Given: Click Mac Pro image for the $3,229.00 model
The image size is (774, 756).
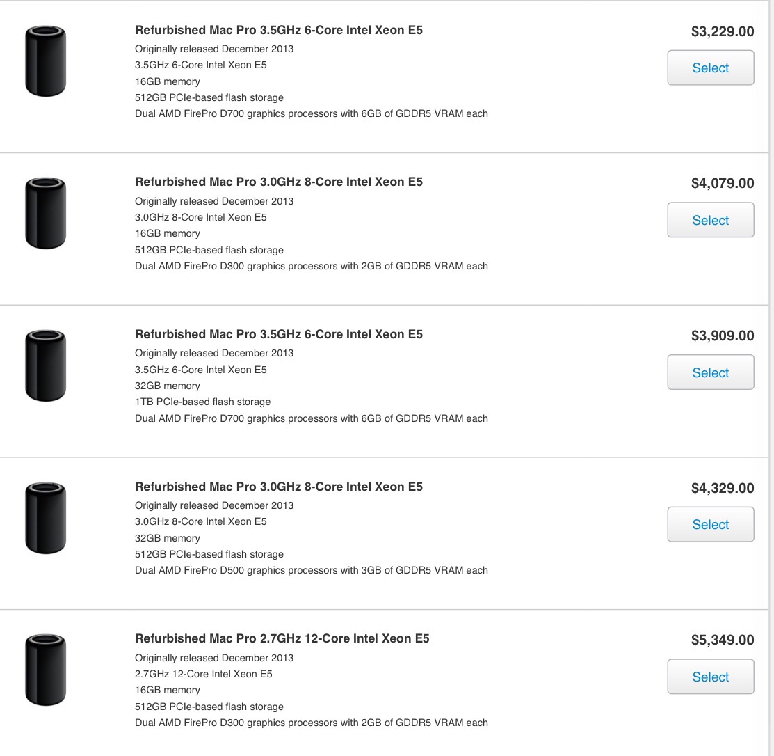Looking at the screenshot, I should [45, 61].
